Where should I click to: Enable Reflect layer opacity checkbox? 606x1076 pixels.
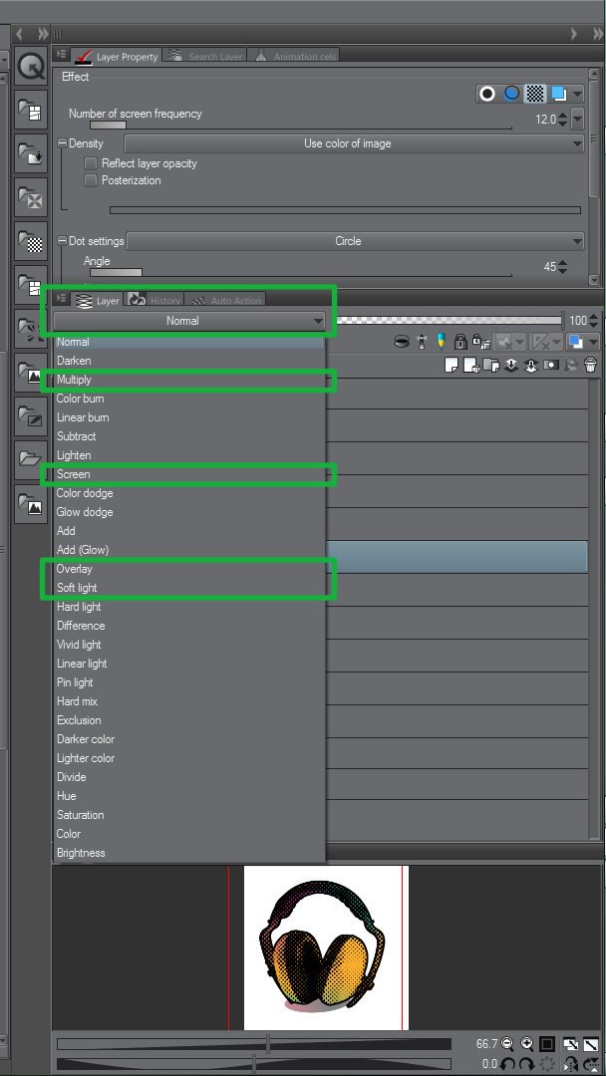click(91, 164)
